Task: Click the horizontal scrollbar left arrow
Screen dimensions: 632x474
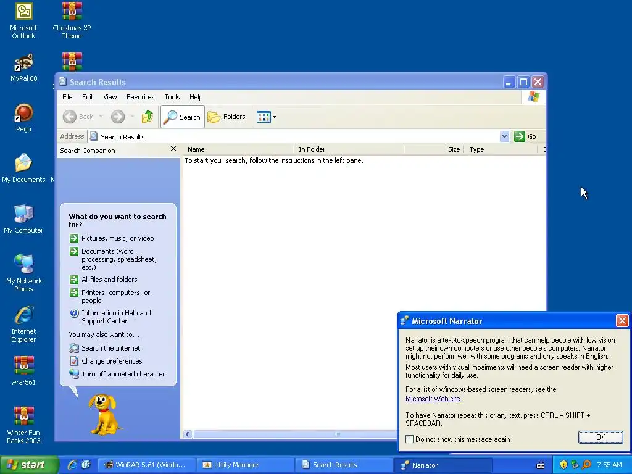Action: pos(187,434)
